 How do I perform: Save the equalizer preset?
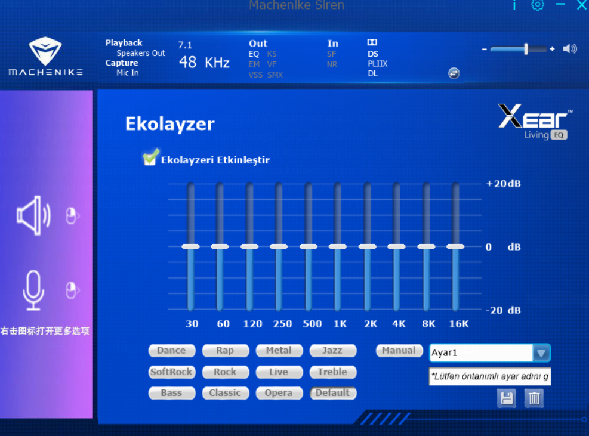click(x=507, y=398)
